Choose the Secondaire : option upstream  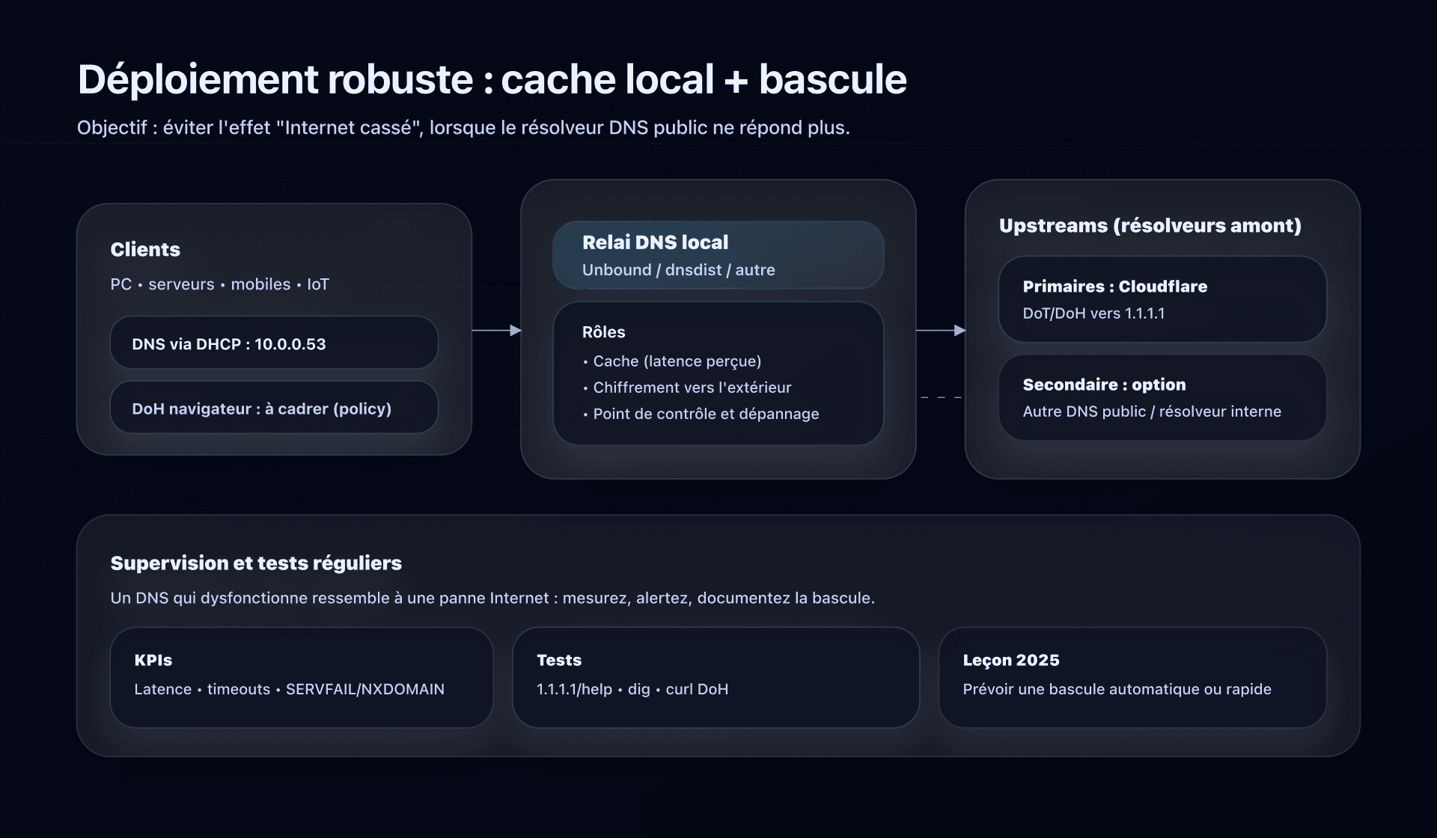coord(1161,397)
